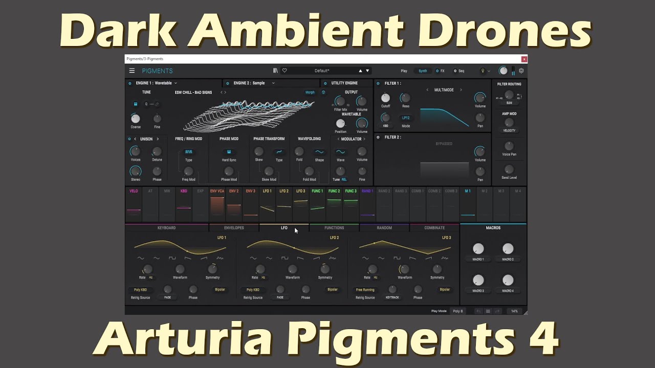The image size is (655, 368).
Task: Click the Freq / Ring Mod Type icon
Action: (x=189, y=152)
